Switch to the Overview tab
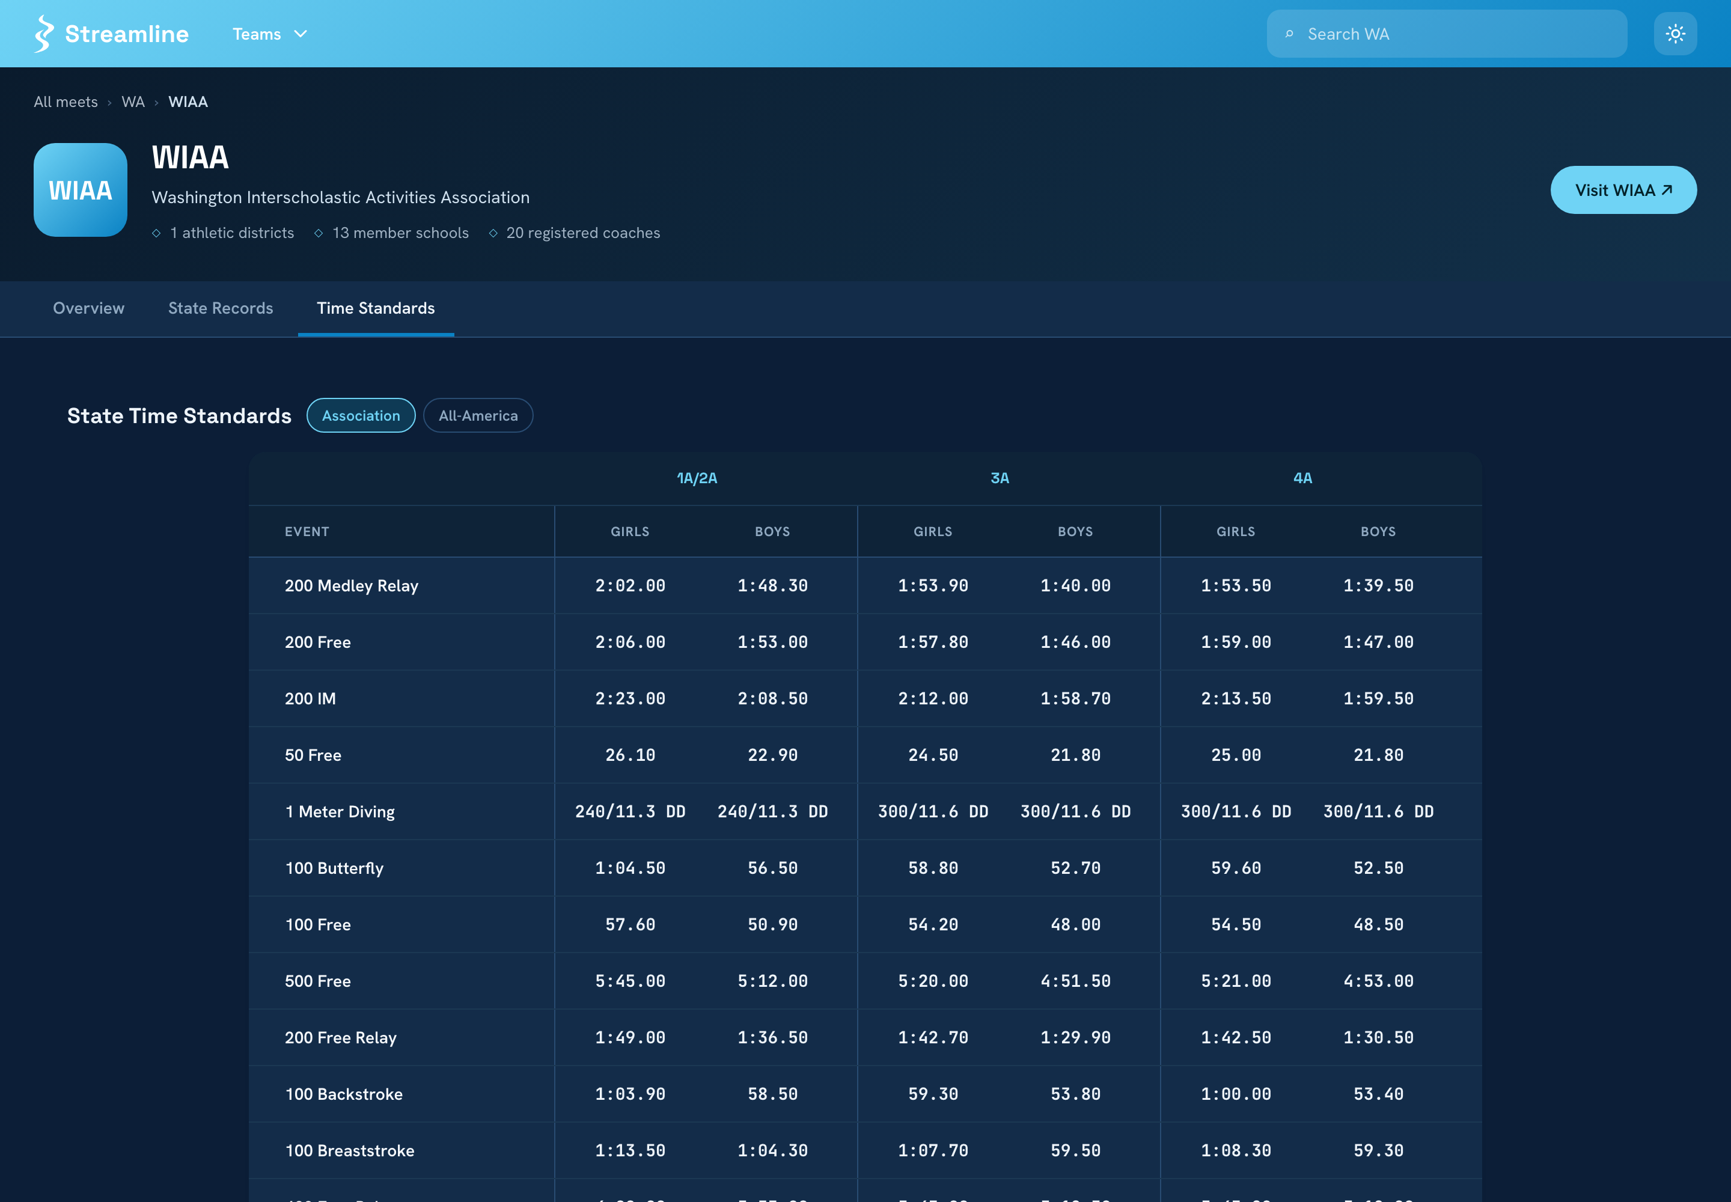This screenshot has height=1202, width=1731. 89,308
